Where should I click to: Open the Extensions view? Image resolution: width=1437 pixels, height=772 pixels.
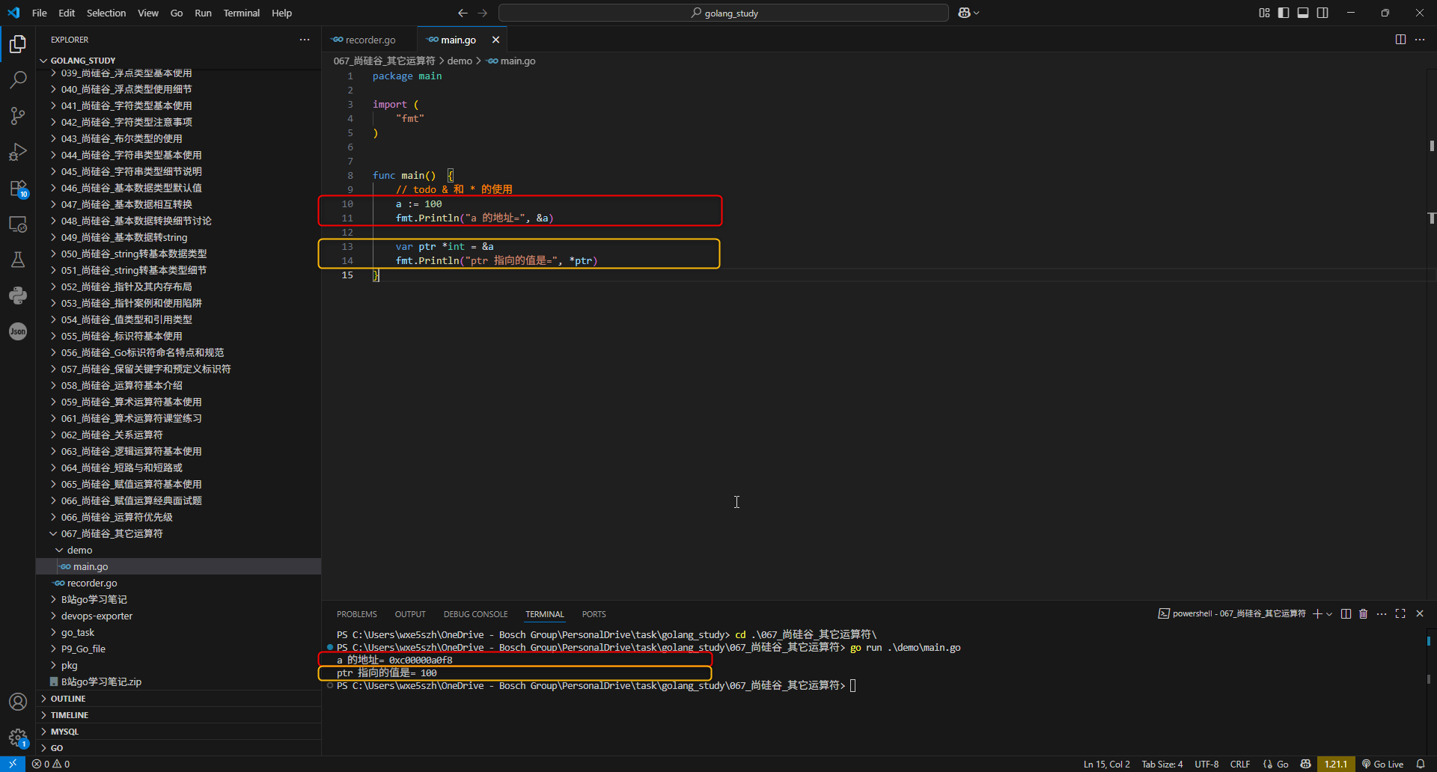click(18, 188)
